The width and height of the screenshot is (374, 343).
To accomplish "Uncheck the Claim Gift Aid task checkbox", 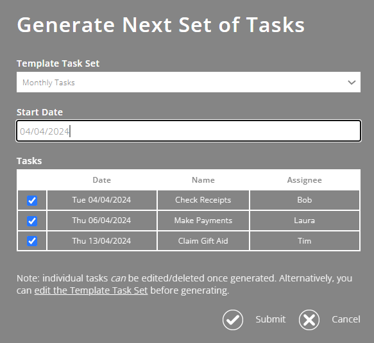I will point(32,241).
